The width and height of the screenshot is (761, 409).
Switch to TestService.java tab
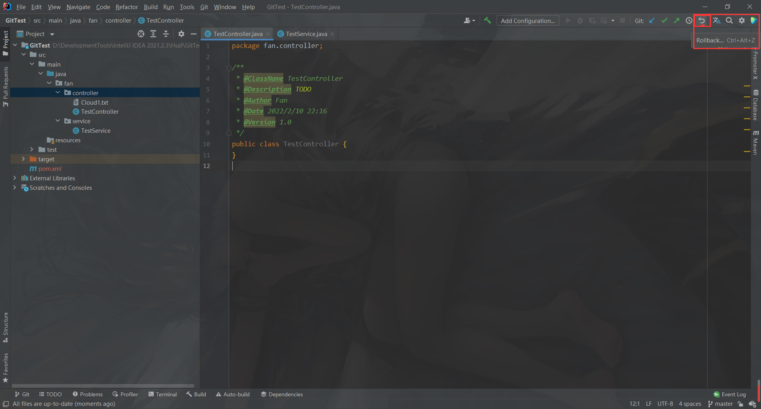click(306, 34)
